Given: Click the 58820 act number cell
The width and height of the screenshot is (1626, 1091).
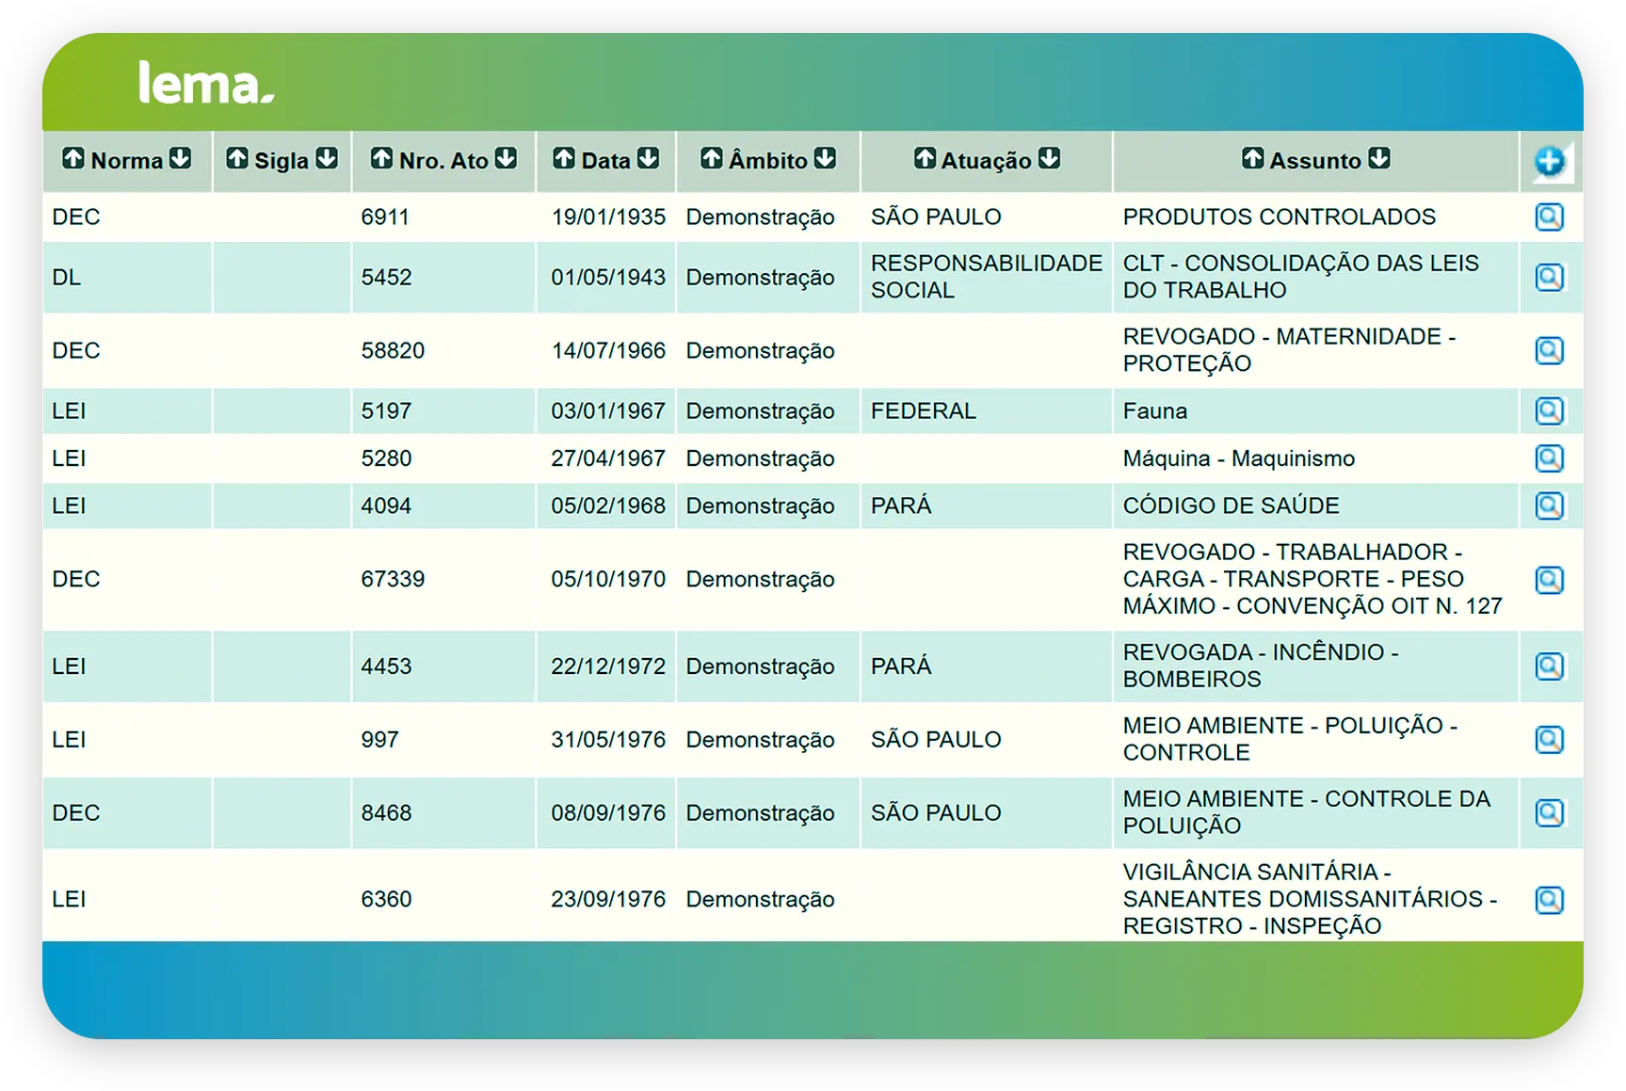Looking at the screenshot, I should click(393, 351).
